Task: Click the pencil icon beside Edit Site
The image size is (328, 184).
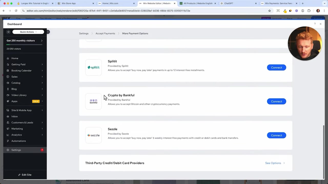Action: [19, 175]
